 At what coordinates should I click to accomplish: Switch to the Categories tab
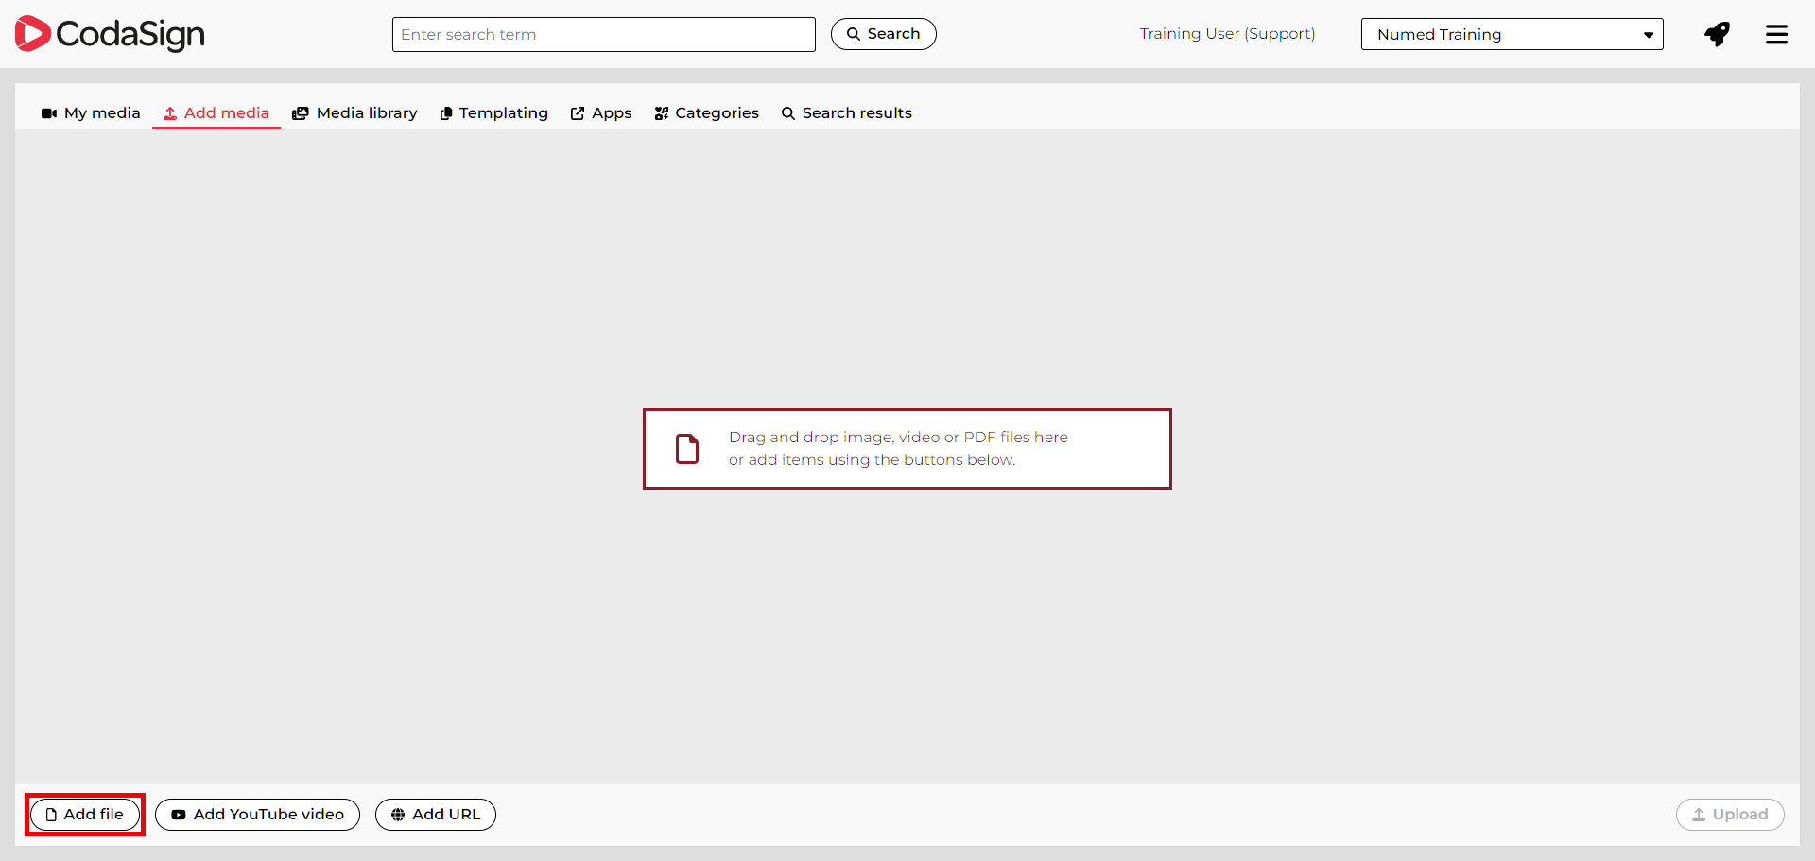[706, 113]
